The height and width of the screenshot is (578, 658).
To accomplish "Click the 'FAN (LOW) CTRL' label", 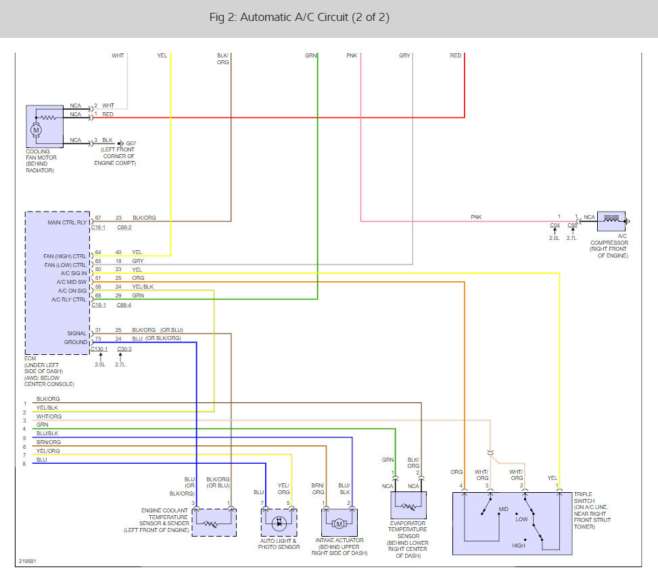I will coord(65,265).
